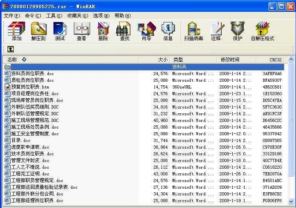This screenshot has height=208, width=296.
Task: Click size value 43,008
Action: 160,174
